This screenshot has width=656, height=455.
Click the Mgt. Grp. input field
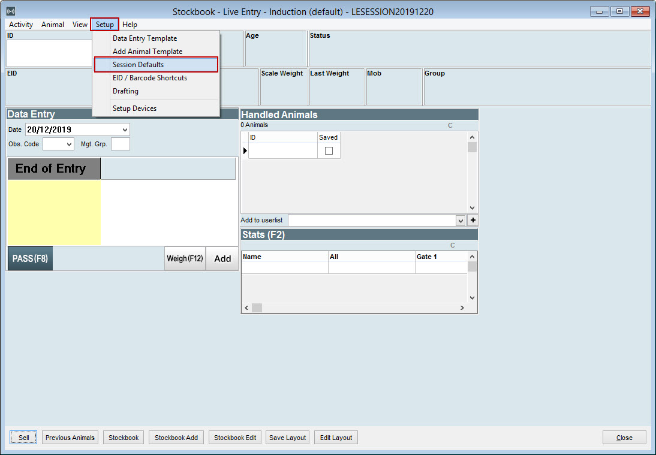coord(121,144)
